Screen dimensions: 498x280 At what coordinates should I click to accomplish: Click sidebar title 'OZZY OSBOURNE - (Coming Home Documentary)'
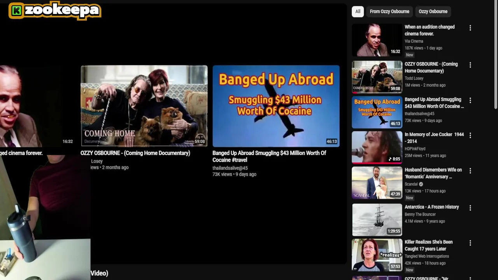(x=431, y=67)
